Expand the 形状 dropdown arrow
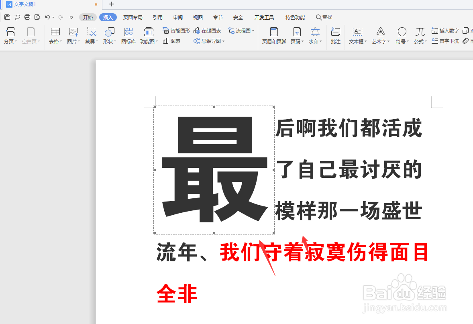 point(115,41)
